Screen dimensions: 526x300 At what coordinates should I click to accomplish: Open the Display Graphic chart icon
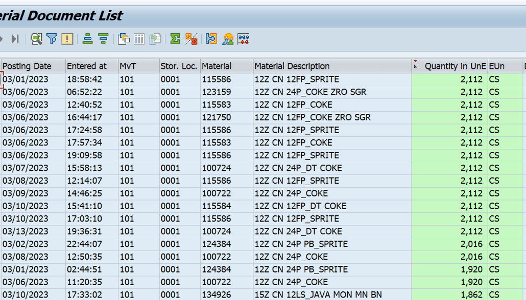click(x=228, y=39)
